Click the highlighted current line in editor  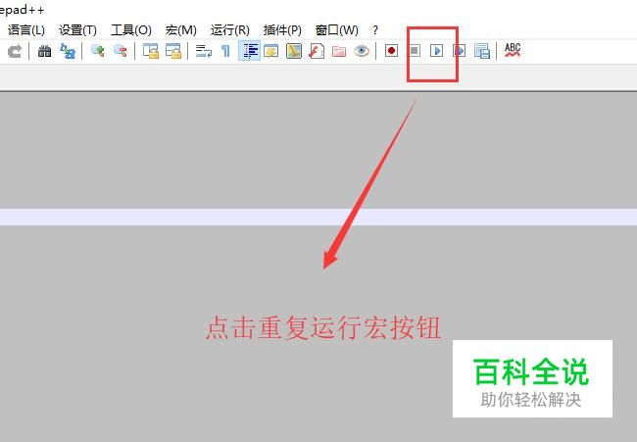(318, 217)
